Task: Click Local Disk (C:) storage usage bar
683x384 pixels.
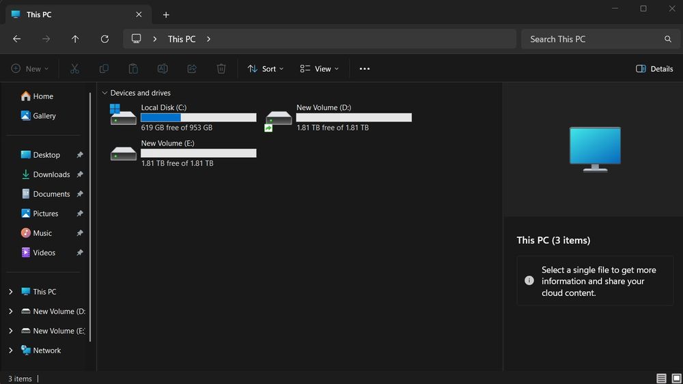Action: click(x=199, y=118)
